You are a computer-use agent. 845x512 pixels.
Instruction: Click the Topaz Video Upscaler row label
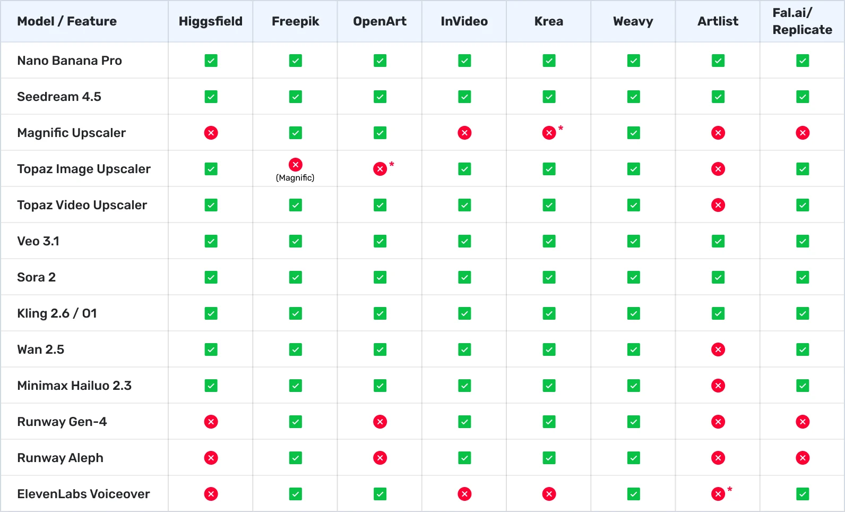82,205
